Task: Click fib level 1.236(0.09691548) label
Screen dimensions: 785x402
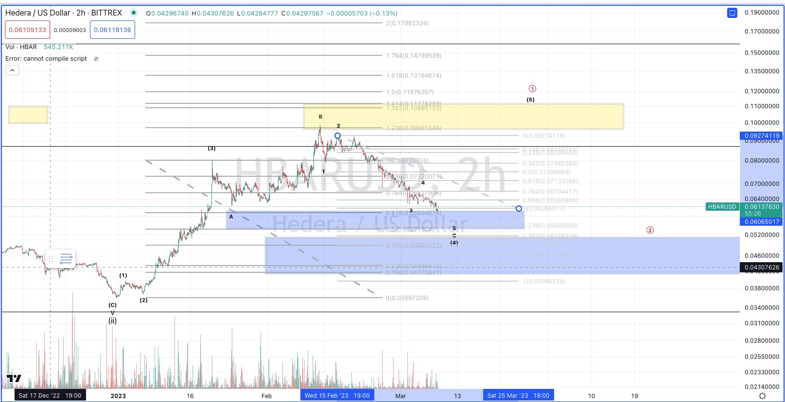Action: pyautogui.click(x=414, y=128)
